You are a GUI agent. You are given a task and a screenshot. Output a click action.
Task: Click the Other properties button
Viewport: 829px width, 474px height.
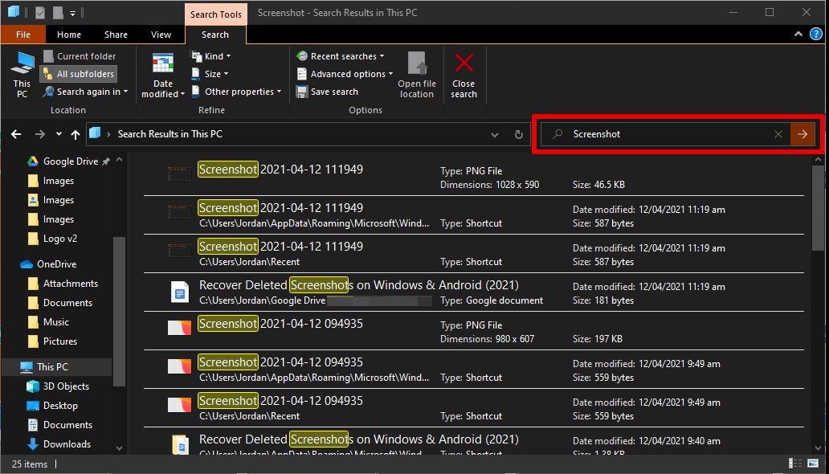click(x=236, y=92)
